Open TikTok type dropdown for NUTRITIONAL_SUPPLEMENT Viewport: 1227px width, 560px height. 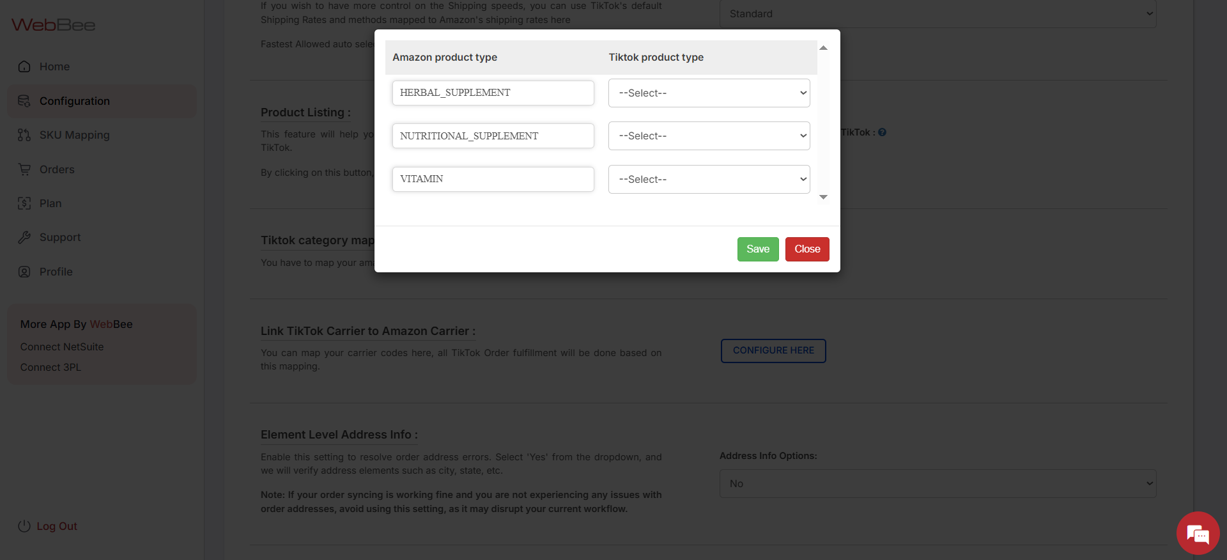pyautogui.click(x=709, y=136)
